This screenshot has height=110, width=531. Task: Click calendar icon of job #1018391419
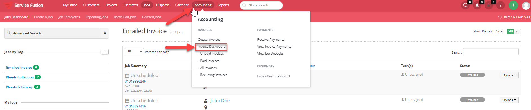point(127,101)
